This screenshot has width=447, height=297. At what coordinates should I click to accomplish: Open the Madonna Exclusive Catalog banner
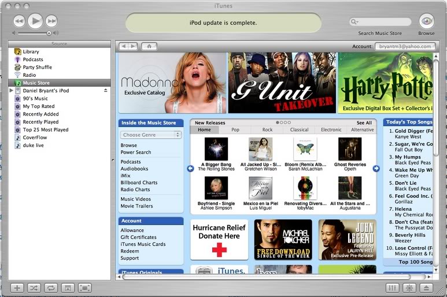(172, 83)
